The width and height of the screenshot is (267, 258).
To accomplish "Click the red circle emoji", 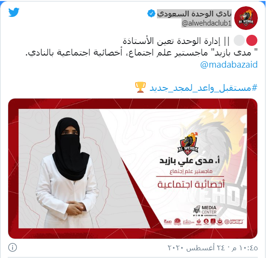I will [252, 41].
